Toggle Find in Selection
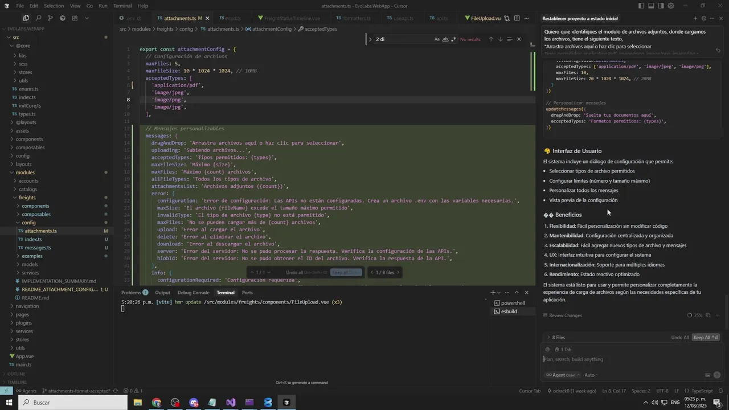 coord(510,39)
